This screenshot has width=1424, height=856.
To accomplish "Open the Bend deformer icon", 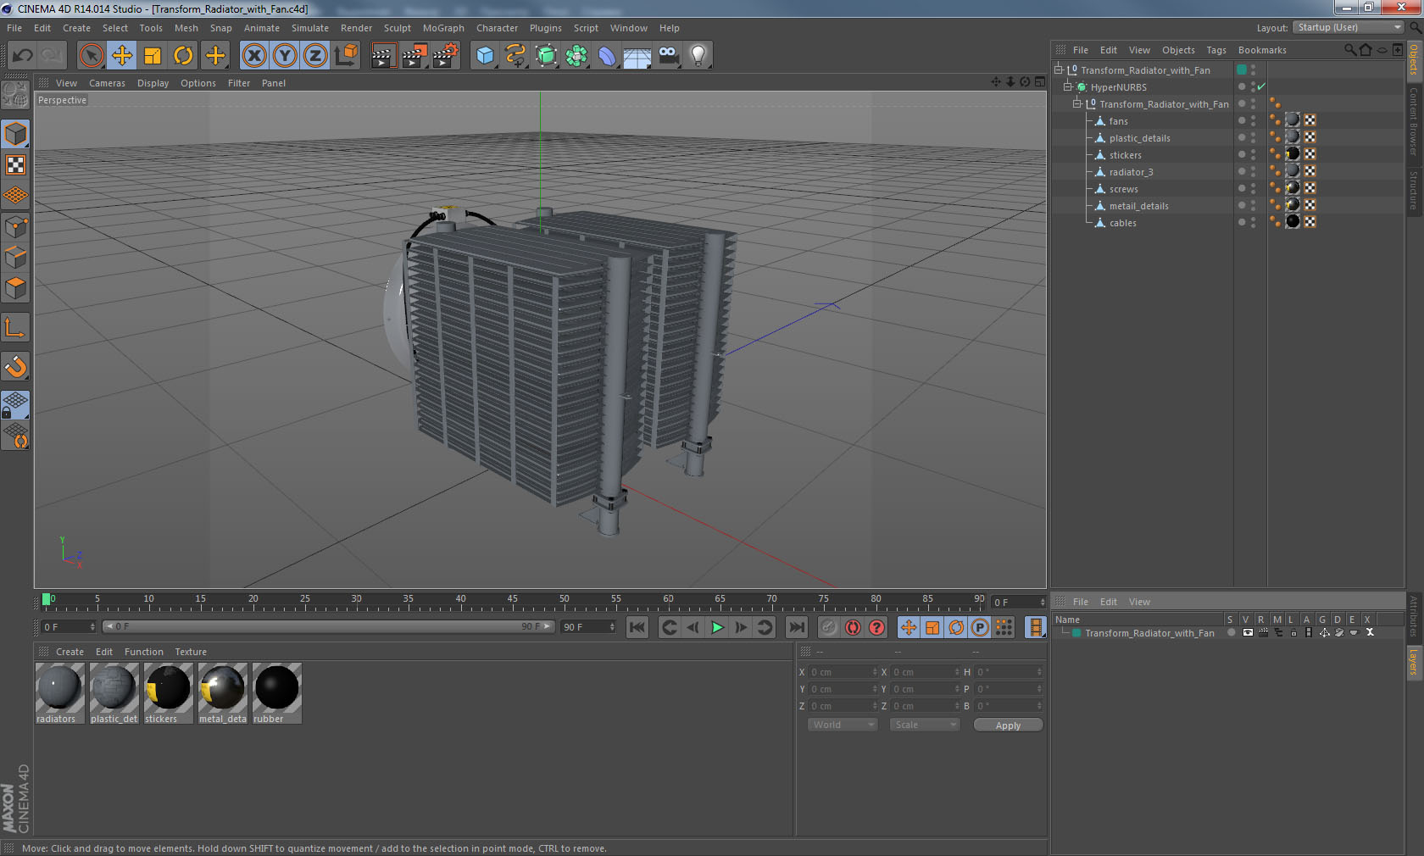I will (x=607, y=56).
